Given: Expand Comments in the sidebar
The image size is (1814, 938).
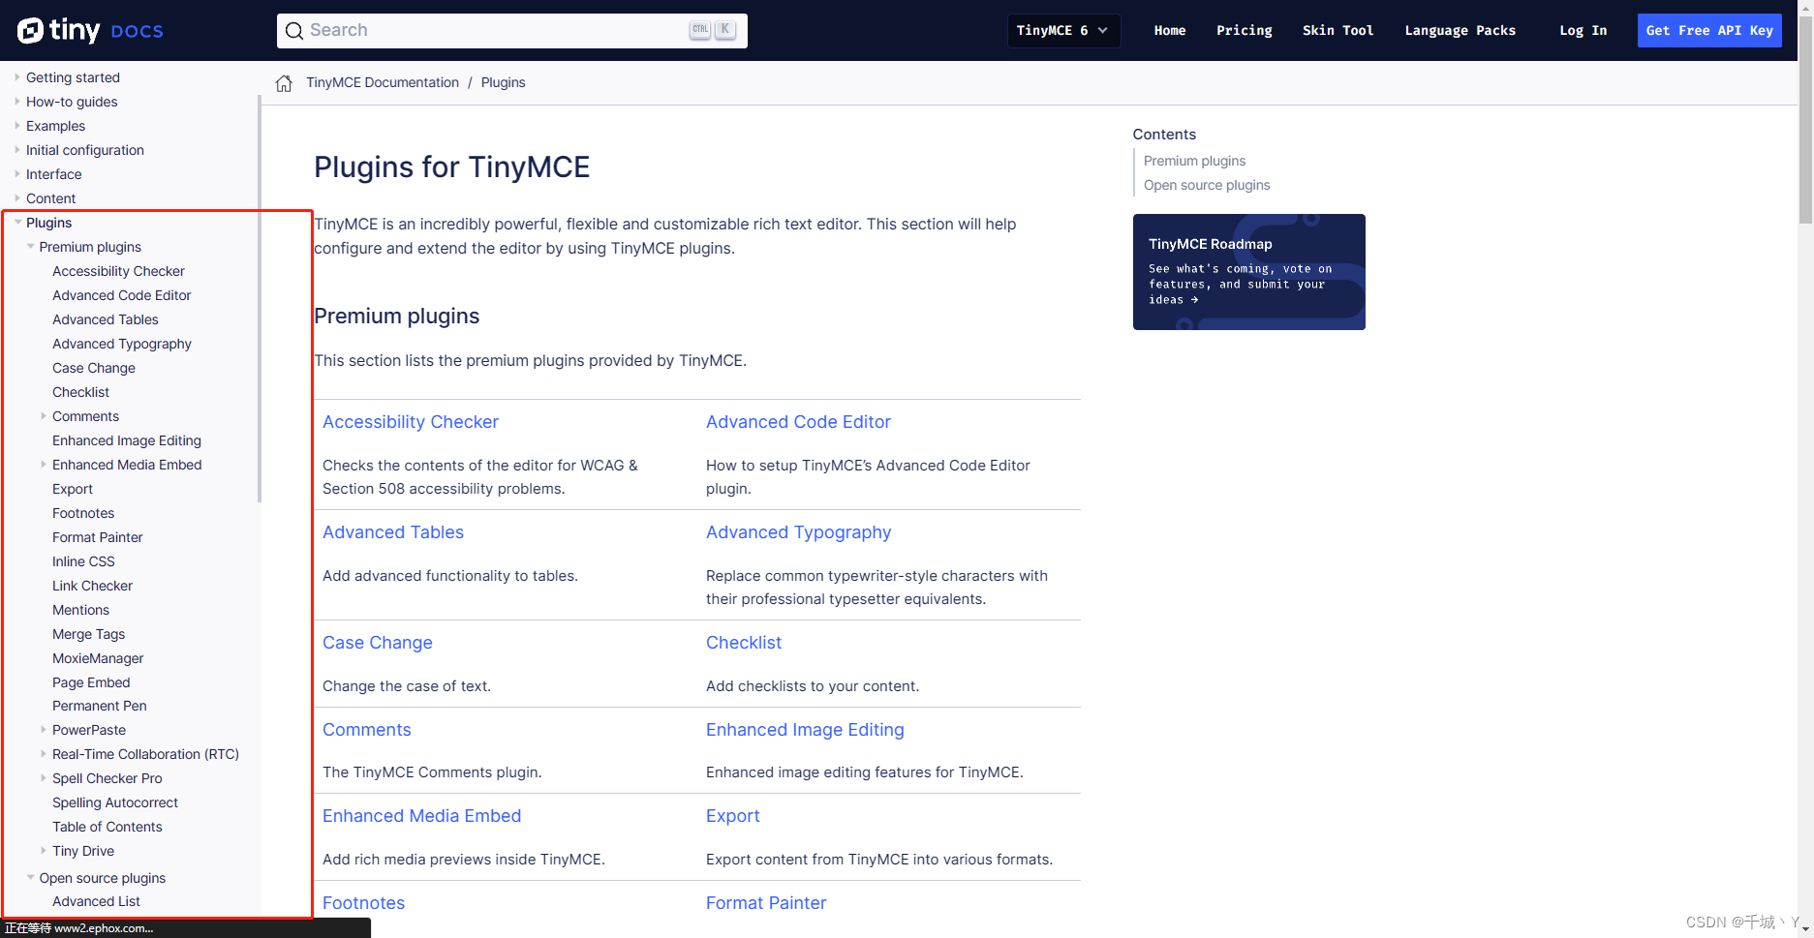Looking at the screenshot, I should point(43,416).
